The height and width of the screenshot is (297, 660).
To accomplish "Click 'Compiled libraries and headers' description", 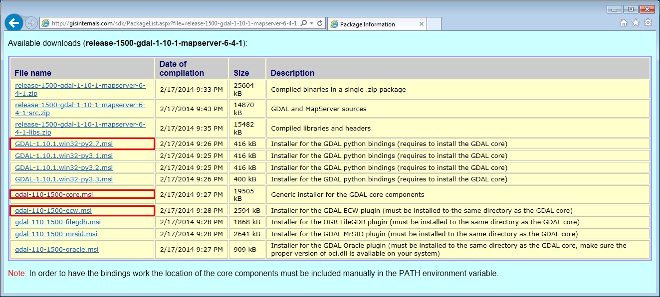I will tap(321, 128).
